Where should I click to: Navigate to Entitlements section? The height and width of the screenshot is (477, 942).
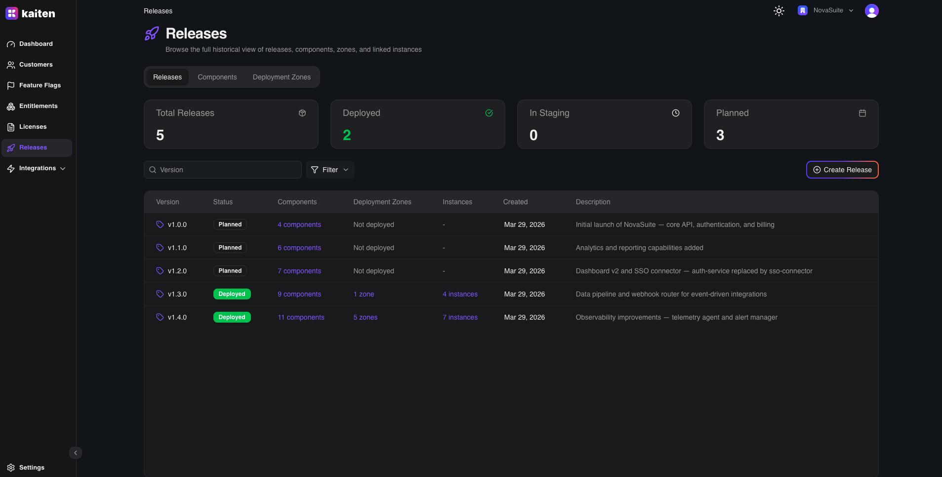pyautogui.click(x=38, y=106)
